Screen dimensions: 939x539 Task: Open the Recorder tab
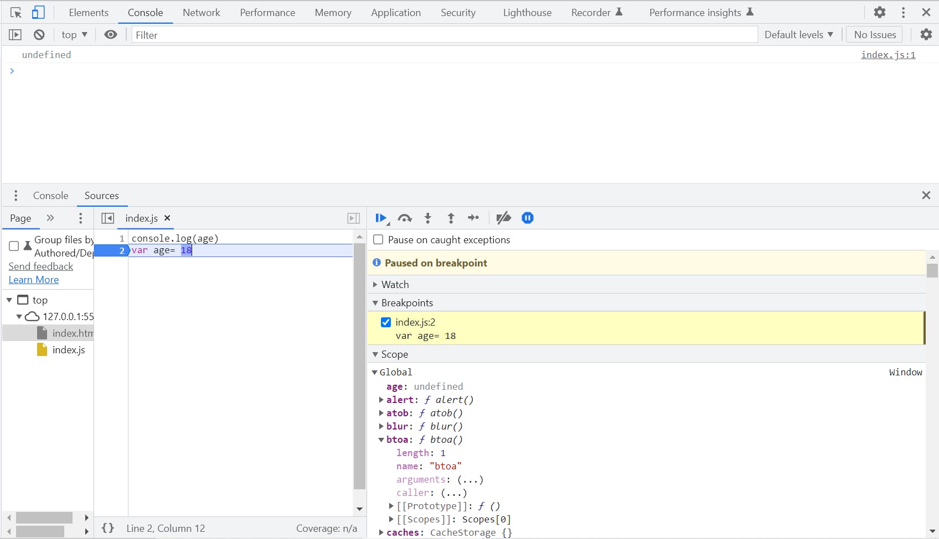(597, 12)
